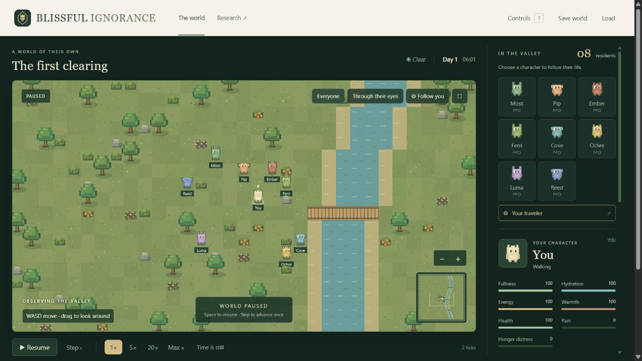
Task: Click Your Character avatar portrait
Action: tap(513, 253)
